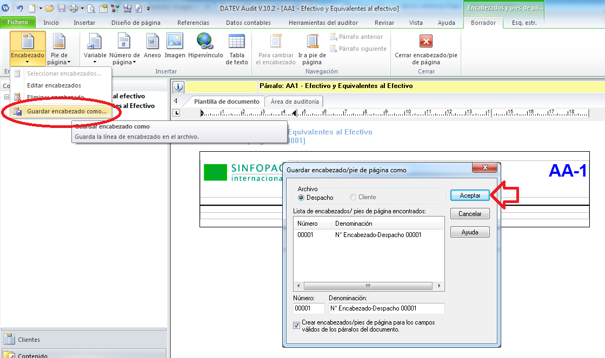Sort list by Número column header
The width and height of the screenshot is (605, 358).
point(313,224)
